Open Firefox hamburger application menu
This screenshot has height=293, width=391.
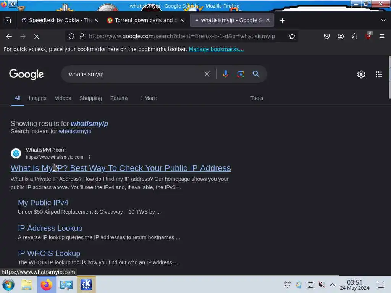point(382,36)
